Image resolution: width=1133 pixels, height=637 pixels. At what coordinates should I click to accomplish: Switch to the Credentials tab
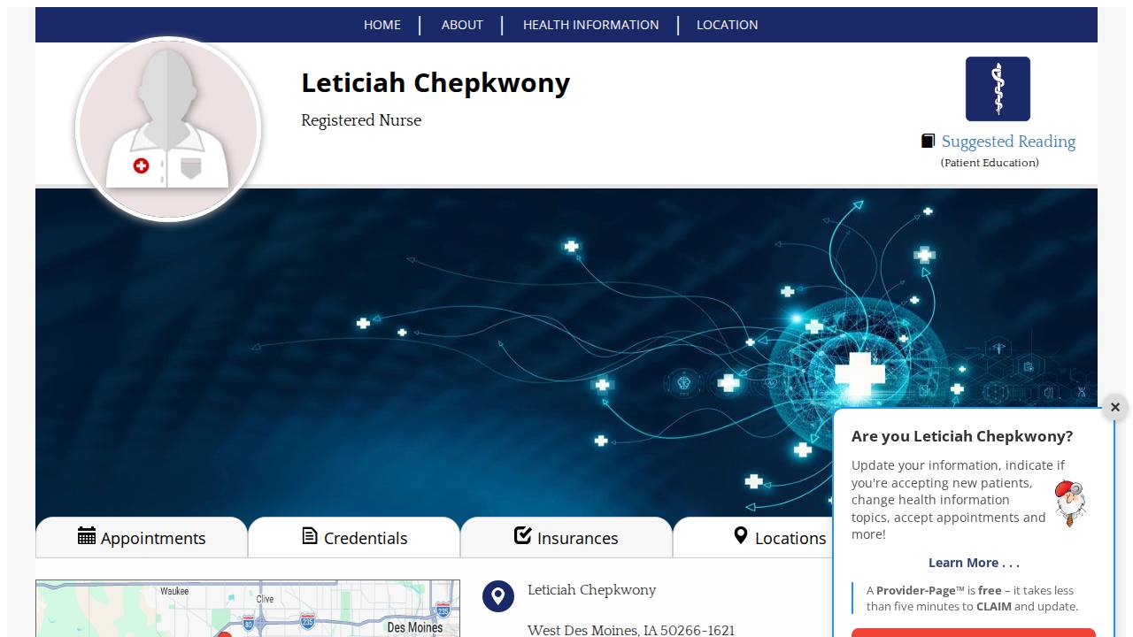[366, 537]
